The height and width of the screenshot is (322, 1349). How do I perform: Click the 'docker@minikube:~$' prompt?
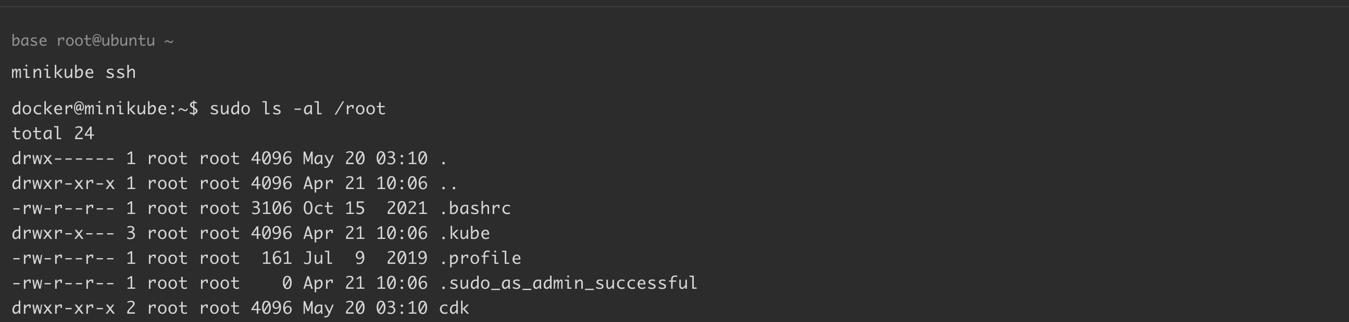pos(105,109)
